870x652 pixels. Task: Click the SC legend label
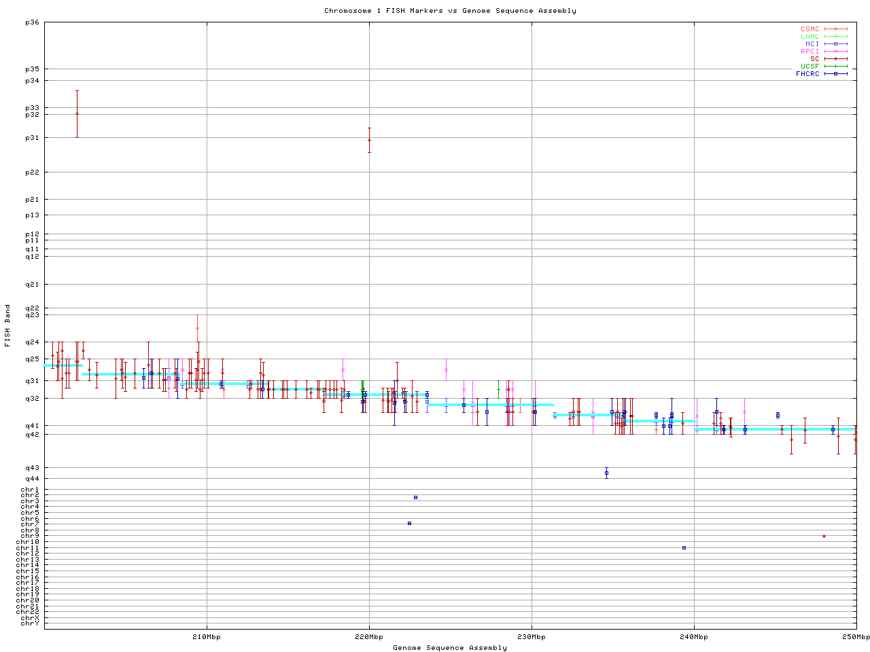click(x=814, y=59)
